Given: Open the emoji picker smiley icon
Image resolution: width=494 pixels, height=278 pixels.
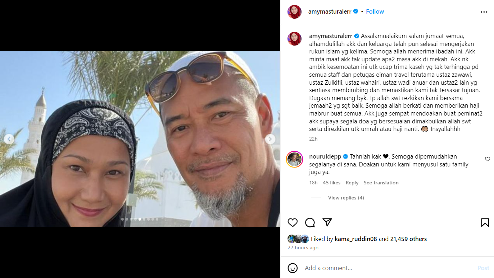Looking at the screenshot, I should [x=293, y=268].
